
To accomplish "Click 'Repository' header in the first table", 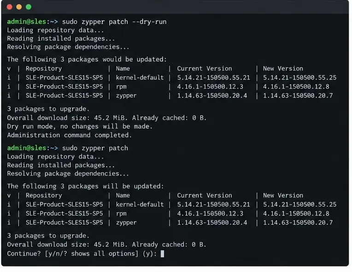I will pos(44,69).
